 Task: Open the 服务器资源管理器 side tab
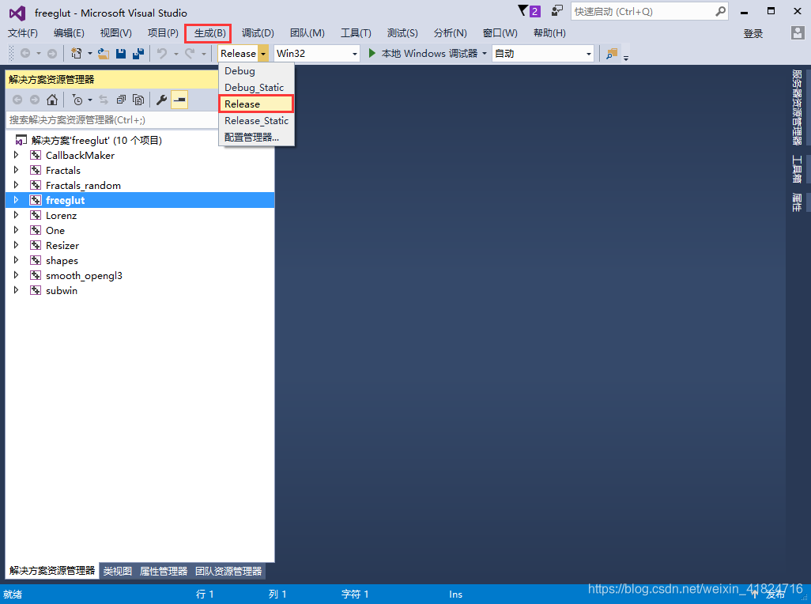coord(797,108)
